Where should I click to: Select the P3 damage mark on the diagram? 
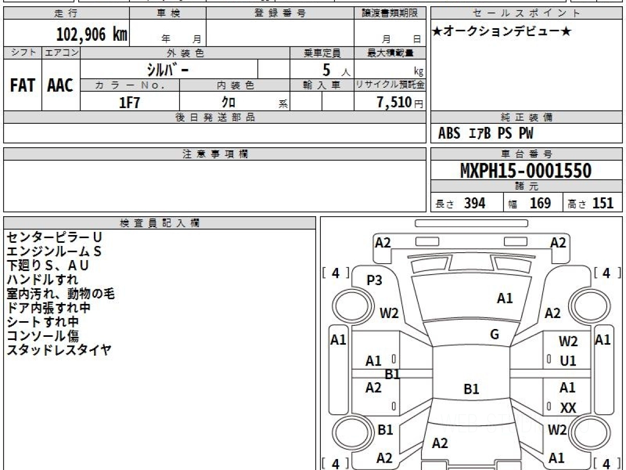tap(375, 280)
